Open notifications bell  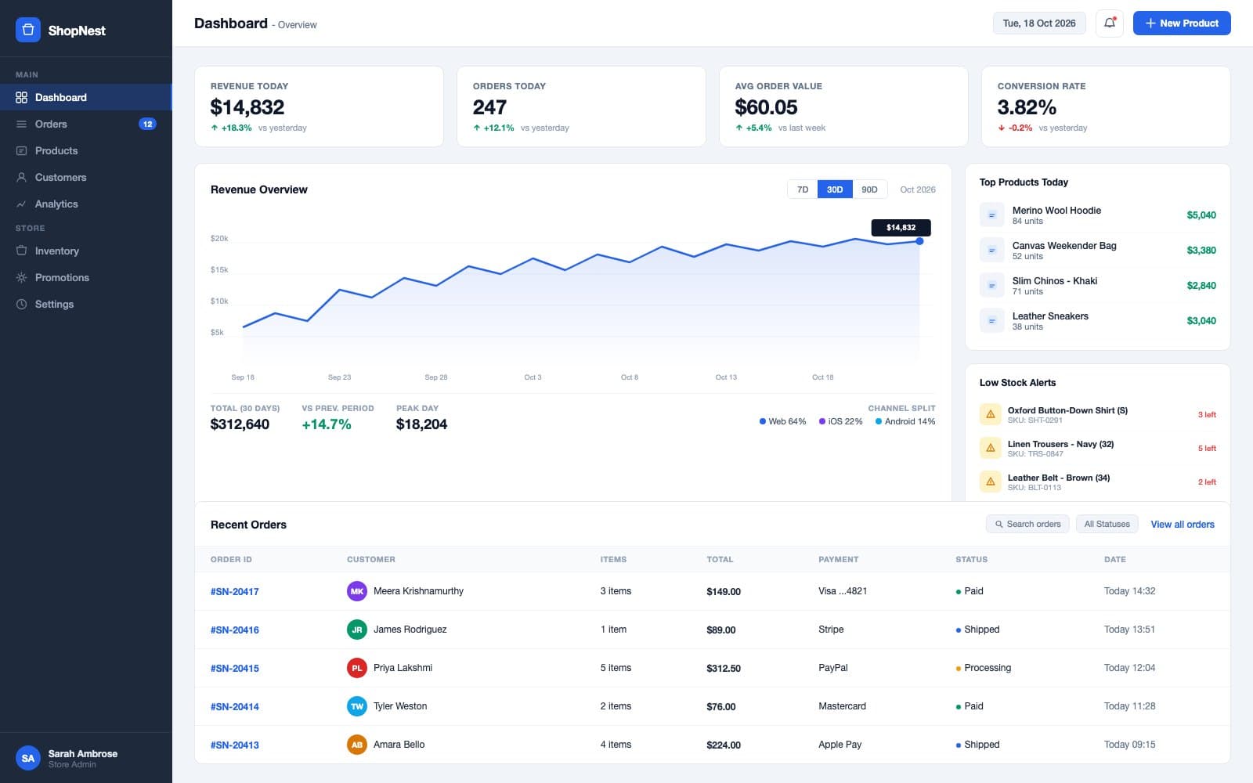(x=1110, y=23)
